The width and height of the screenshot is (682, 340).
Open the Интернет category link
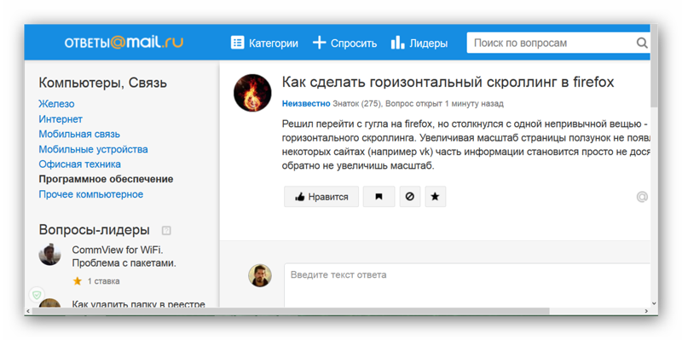pyautogui.click(x=61, y=119)
